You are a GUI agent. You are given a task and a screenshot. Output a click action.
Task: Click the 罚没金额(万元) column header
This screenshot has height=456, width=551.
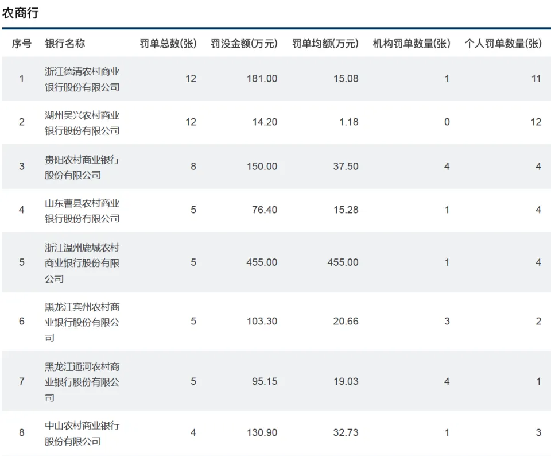pyautogui.click(x=245, y=43)
